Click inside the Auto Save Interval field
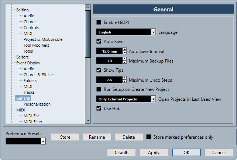The height and width of the screenshot is (160, 237). [x=109, y=51]
